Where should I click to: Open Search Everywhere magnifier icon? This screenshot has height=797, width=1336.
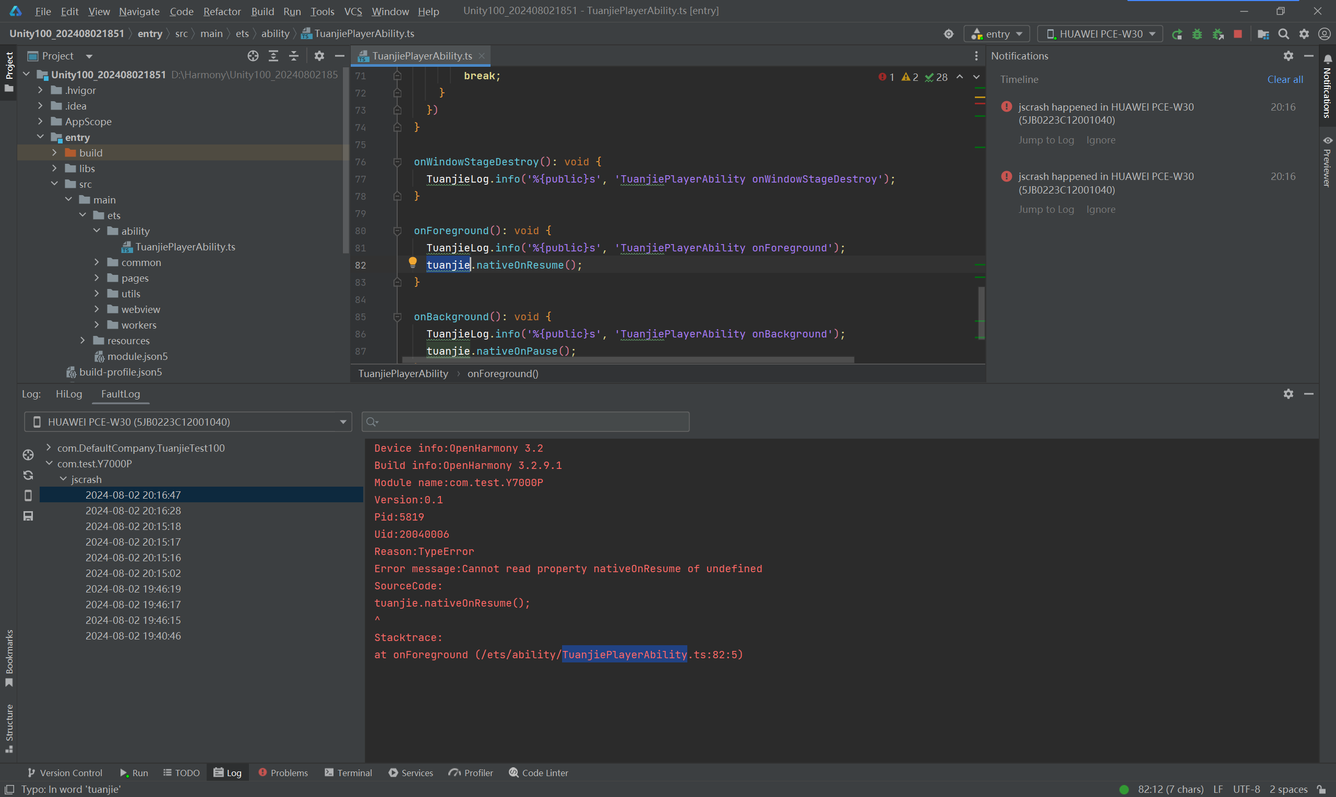pos(1283,34)
